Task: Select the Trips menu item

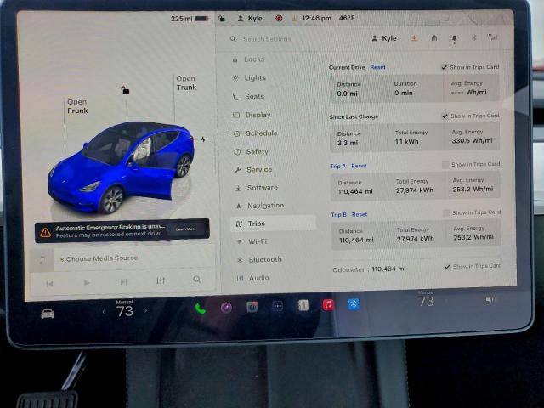Action: pos(273,224)
